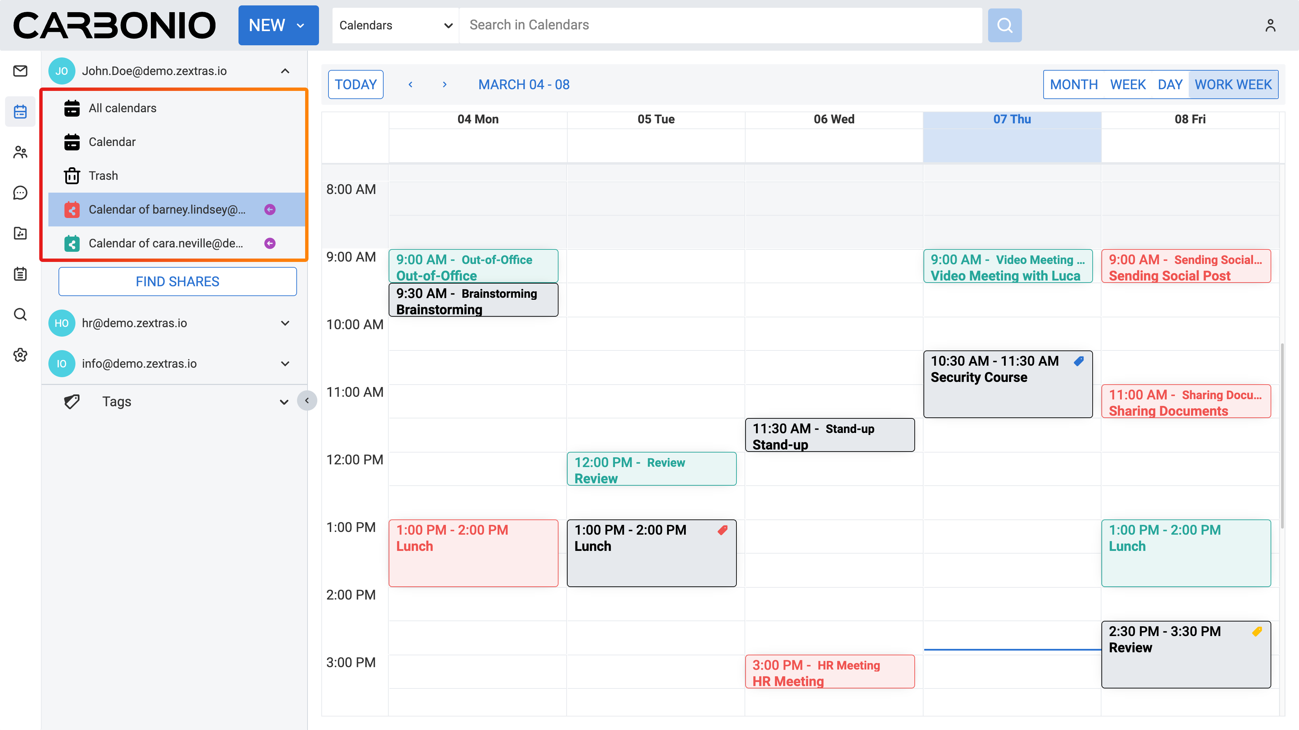Click the blue search magnifier button
Image resolution: width=1299 pixels, height=730 pixels.
tap(1004, 25)
